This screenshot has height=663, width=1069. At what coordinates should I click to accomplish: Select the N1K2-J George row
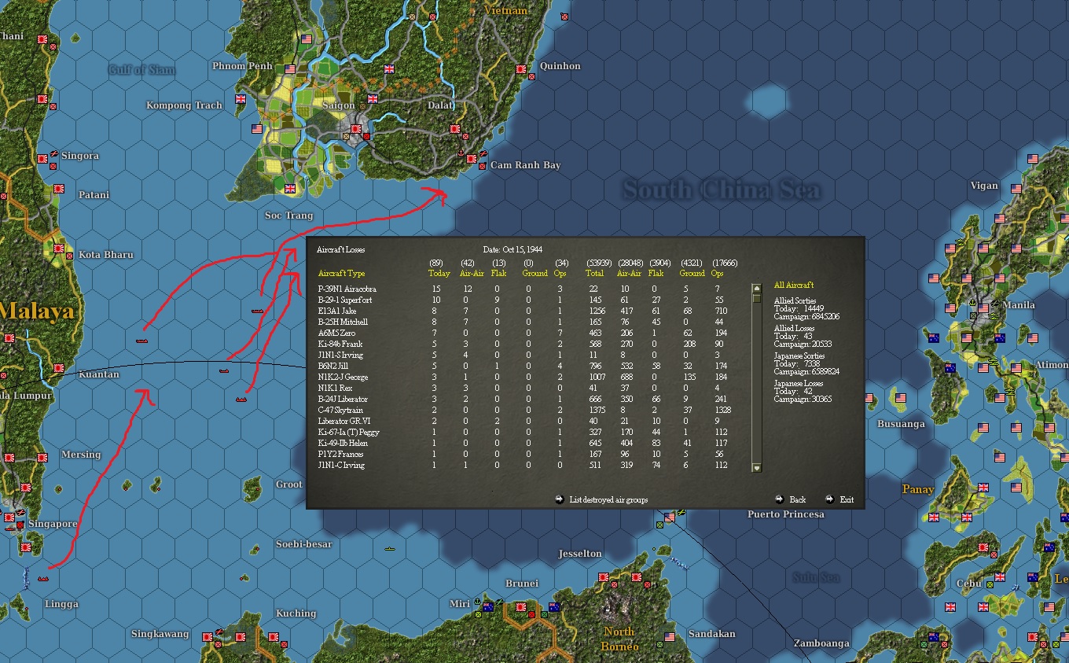[523, 378]
